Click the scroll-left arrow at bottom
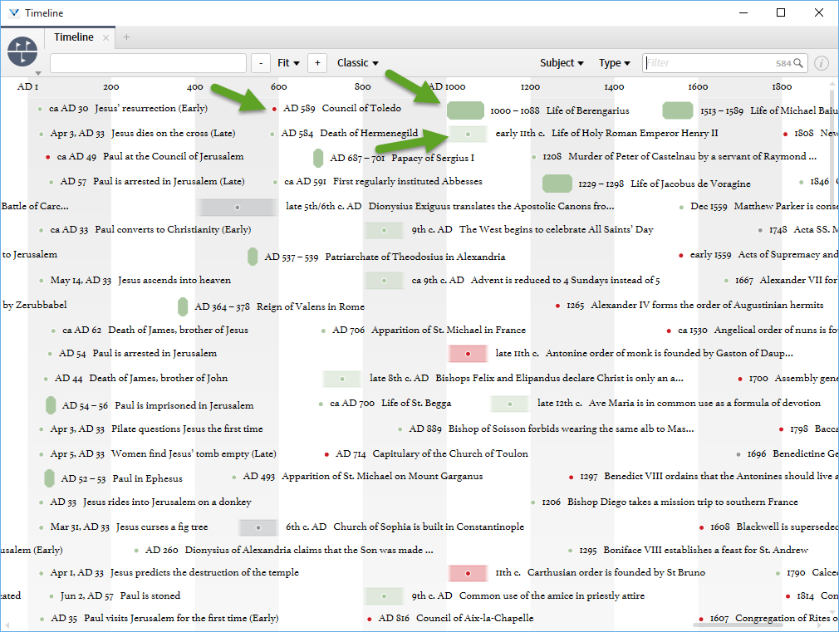The width and height of the screenshot is (839, 632). pyautogui.click(x=7, y=625)
